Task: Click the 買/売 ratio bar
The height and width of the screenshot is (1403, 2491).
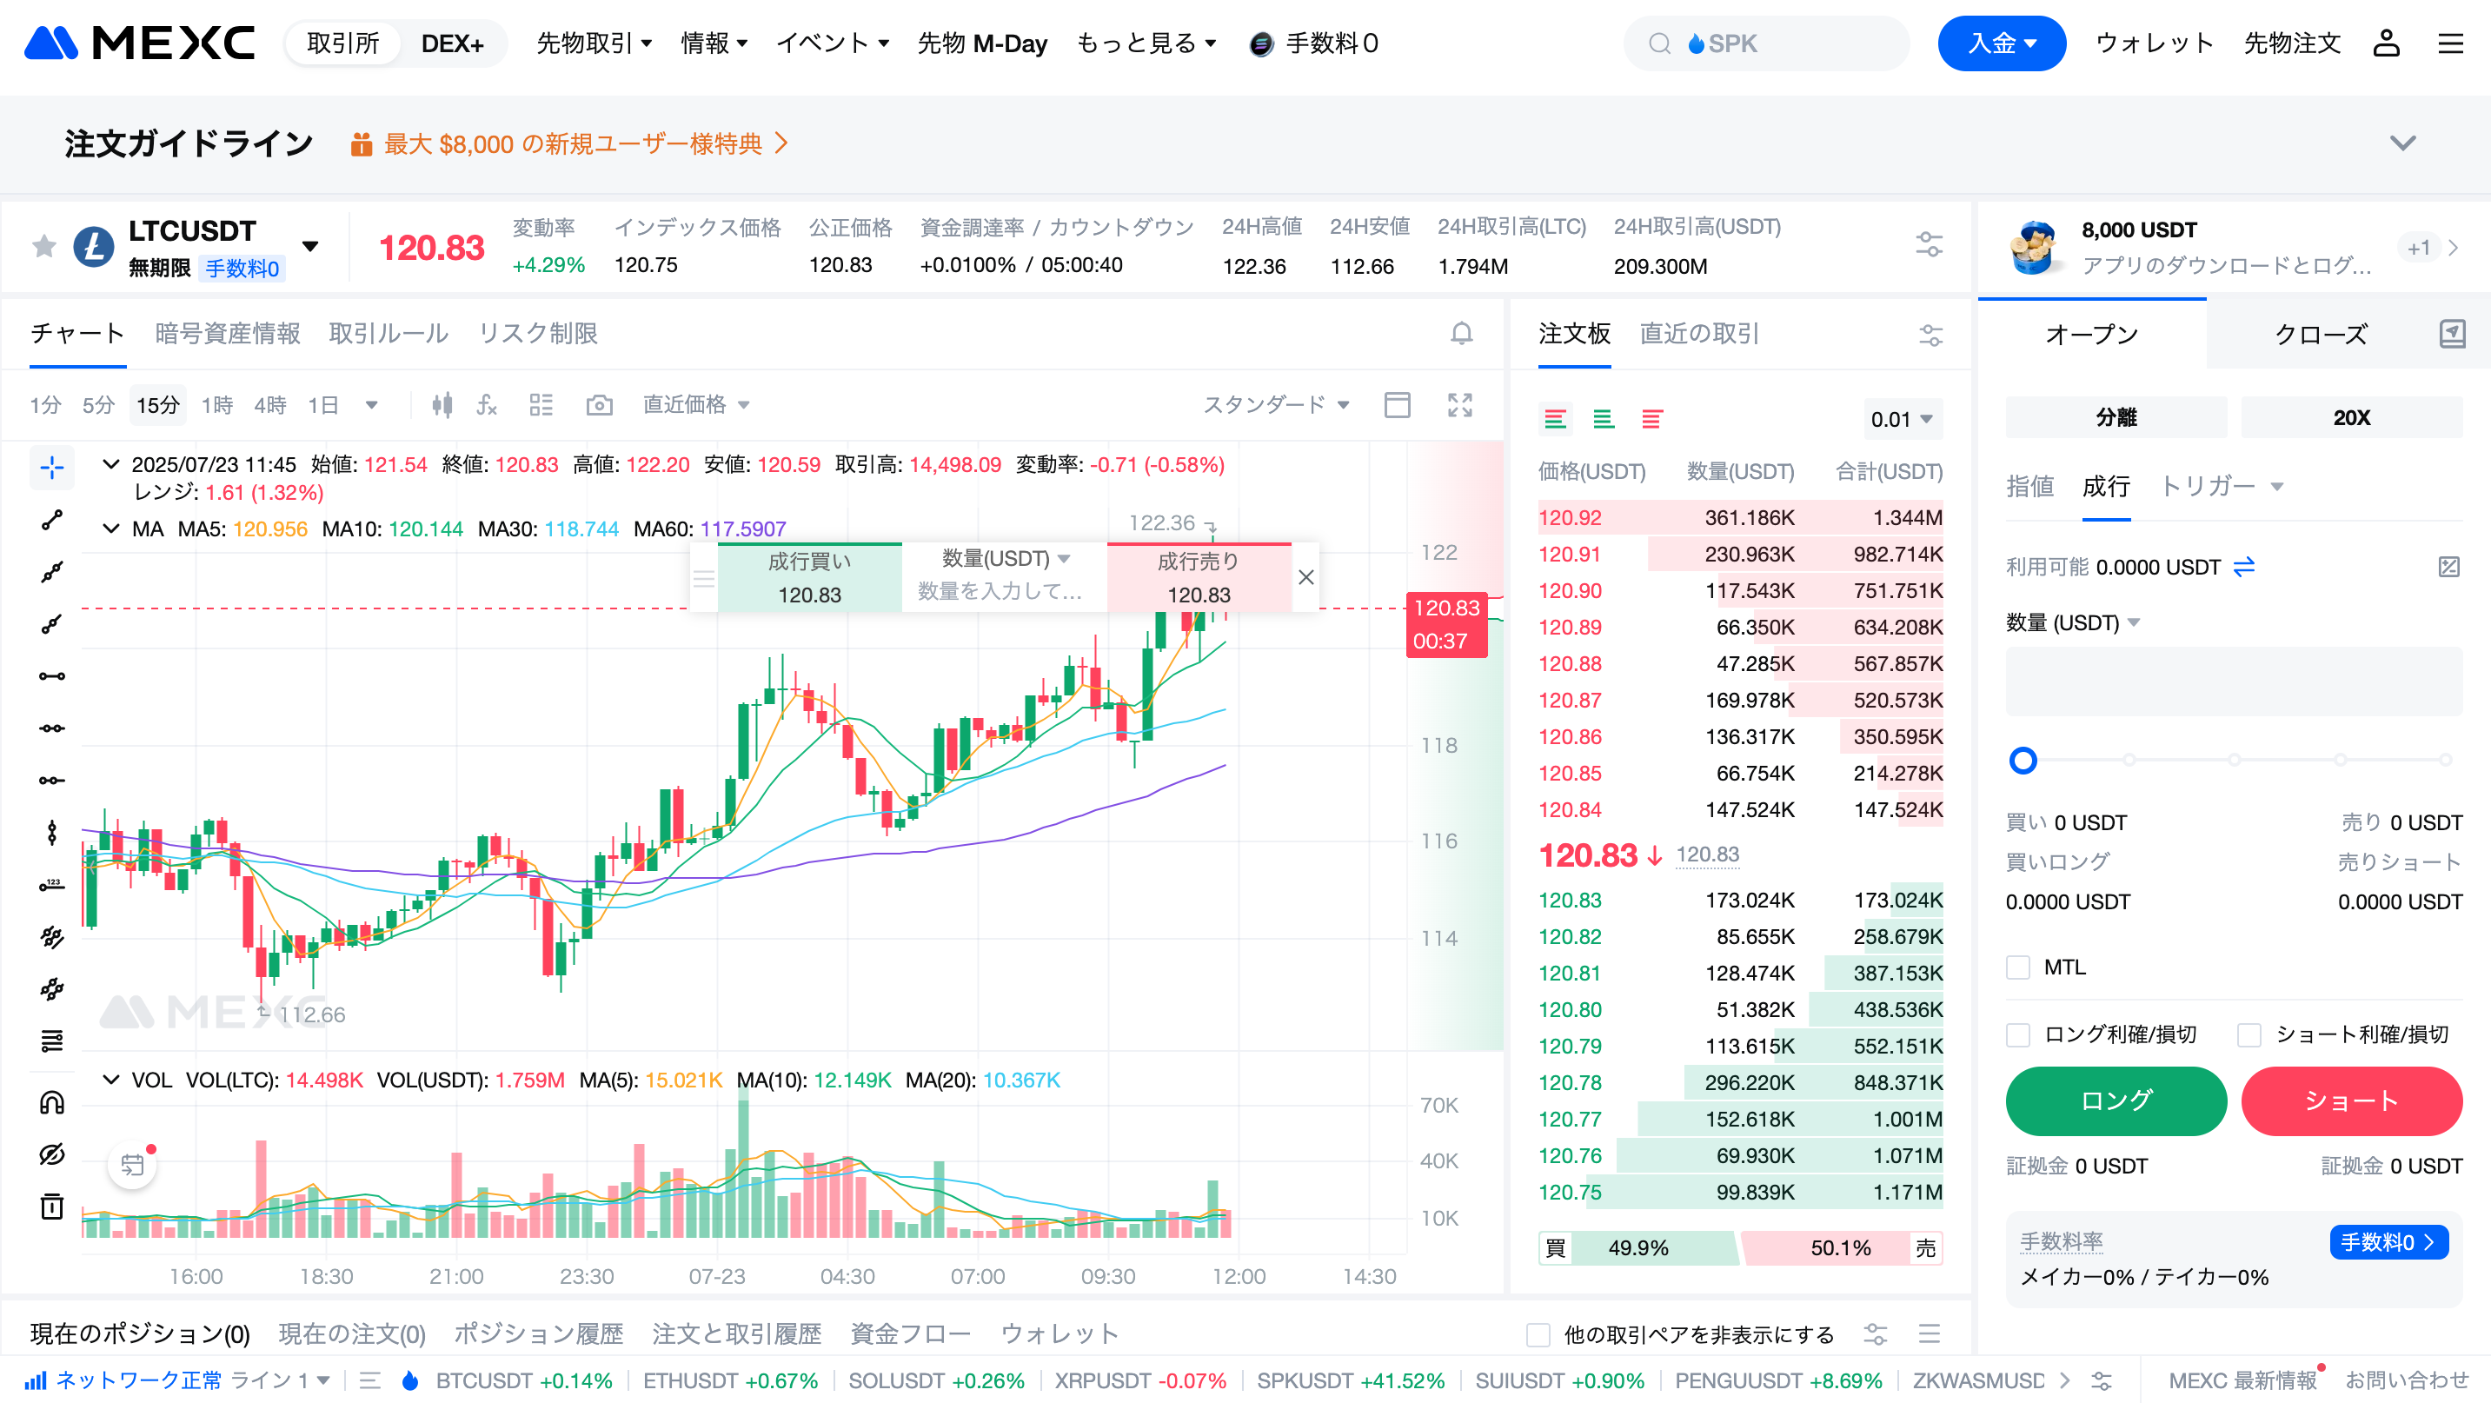Action: pyautogui.click(x=1740, y=1248)
